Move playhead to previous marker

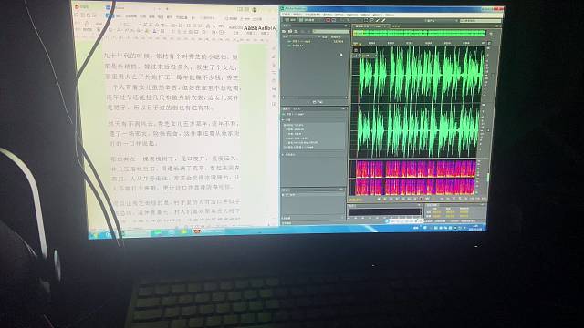click(x=397, y=199)
